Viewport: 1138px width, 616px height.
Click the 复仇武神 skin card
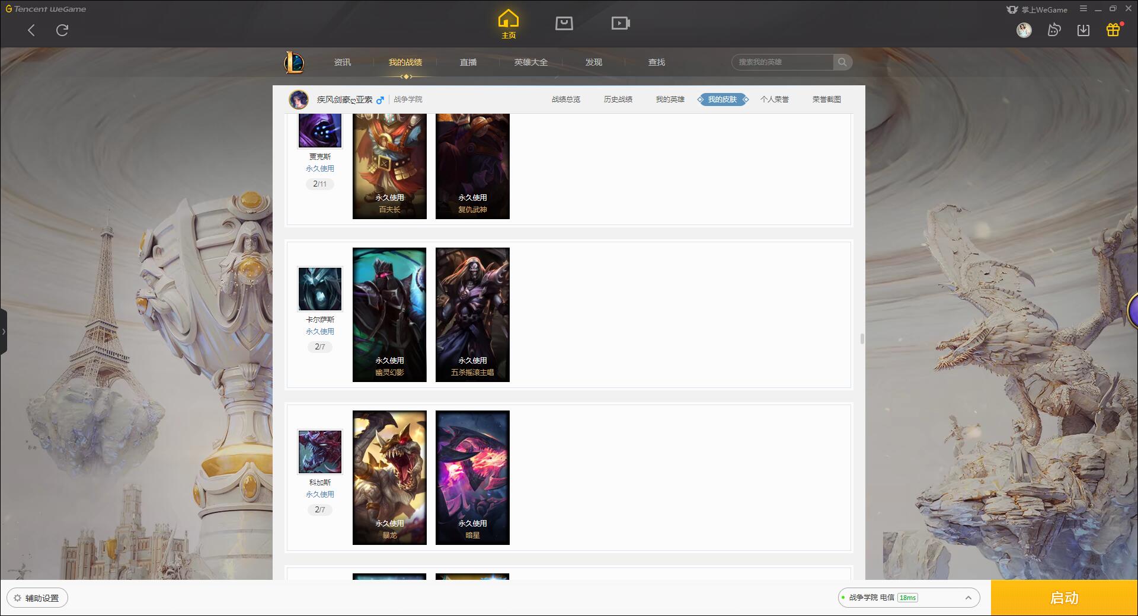pyautogui.click(x=472, y=166)
